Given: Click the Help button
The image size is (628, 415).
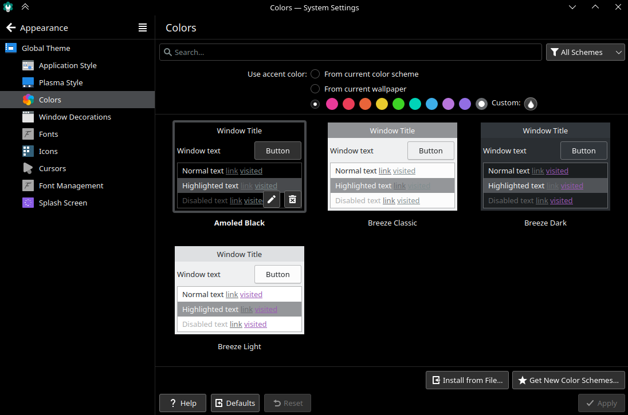Looking at the screenshot, I should coord(183,403).
